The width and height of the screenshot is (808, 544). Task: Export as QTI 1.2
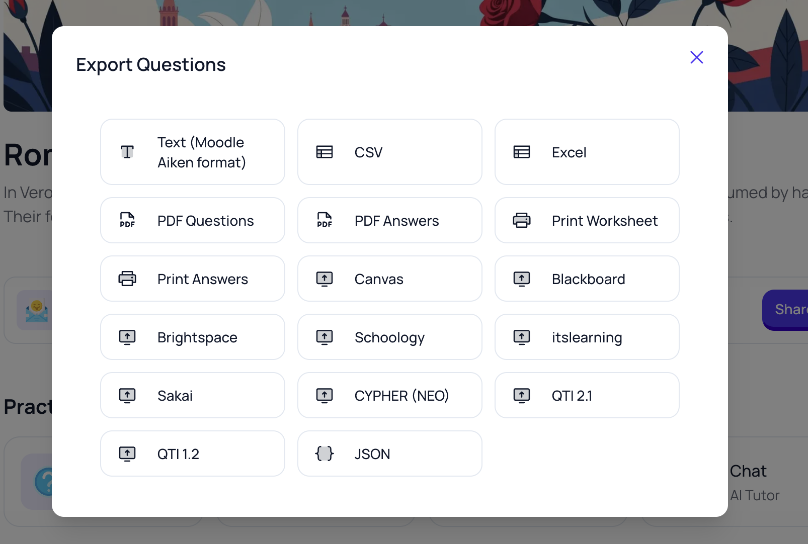[x=193, y=454]
